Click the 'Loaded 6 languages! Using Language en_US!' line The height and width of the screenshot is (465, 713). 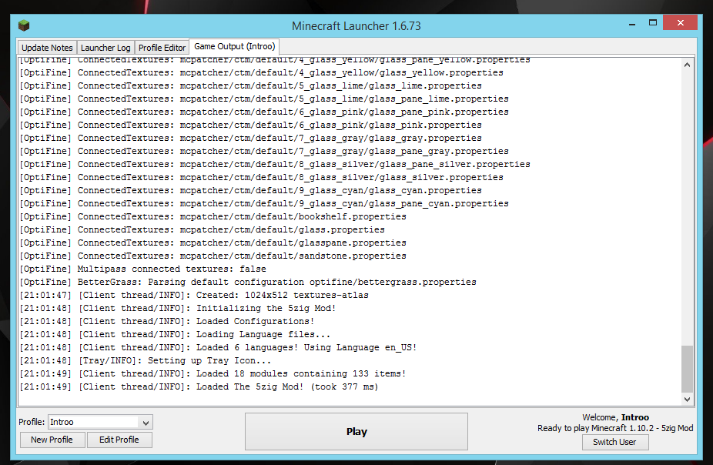click(218, 348)
